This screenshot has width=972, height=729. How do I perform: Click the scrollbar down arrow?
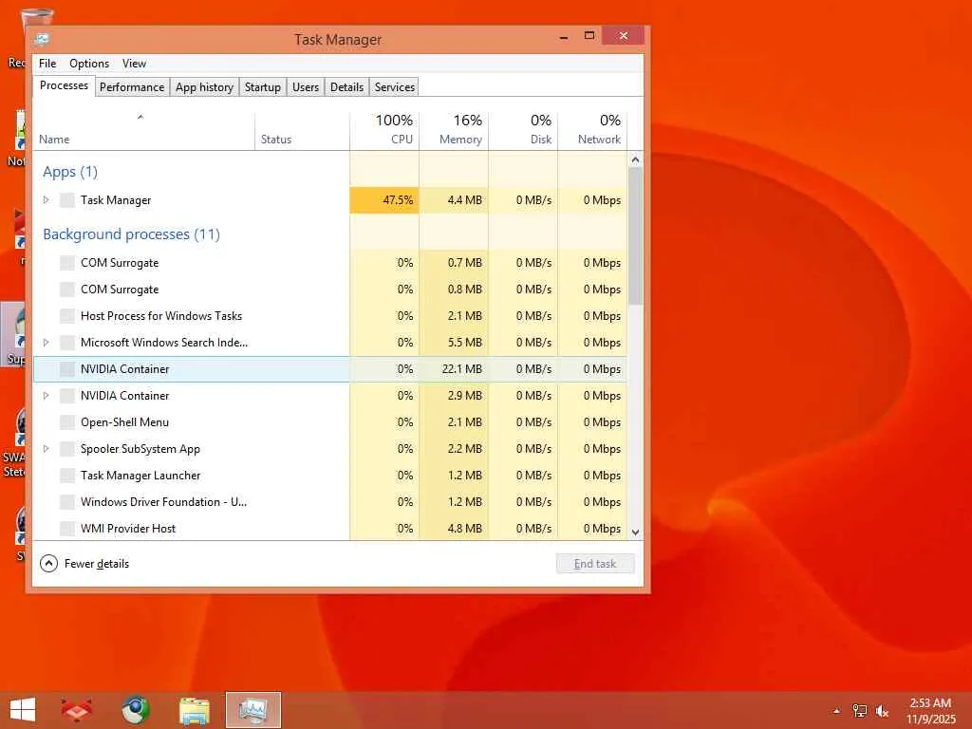[x=635, y=533]
